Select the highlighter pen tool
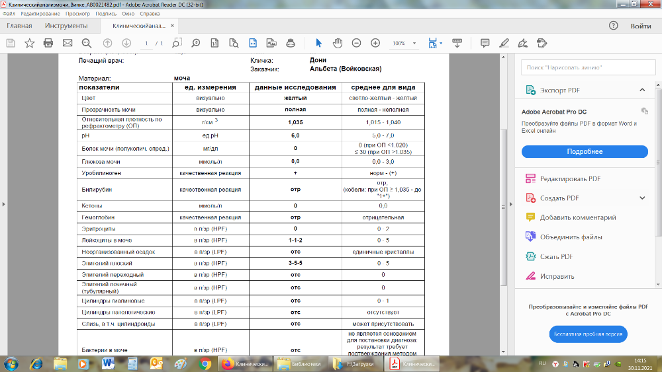662x372 pixels. click(x=504, y=43)
